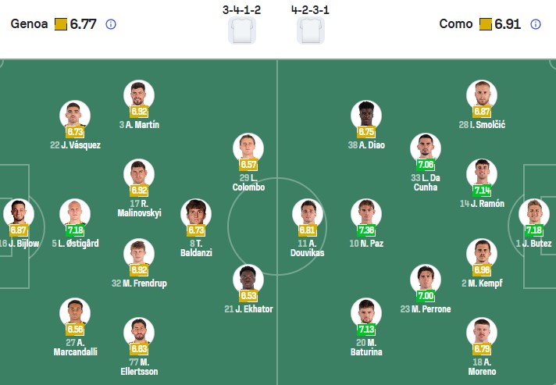Click J. Ramón's 7.14 rating badge
Image resolution: width=556 pixels, height=385 pixels.
click(482, 191)
